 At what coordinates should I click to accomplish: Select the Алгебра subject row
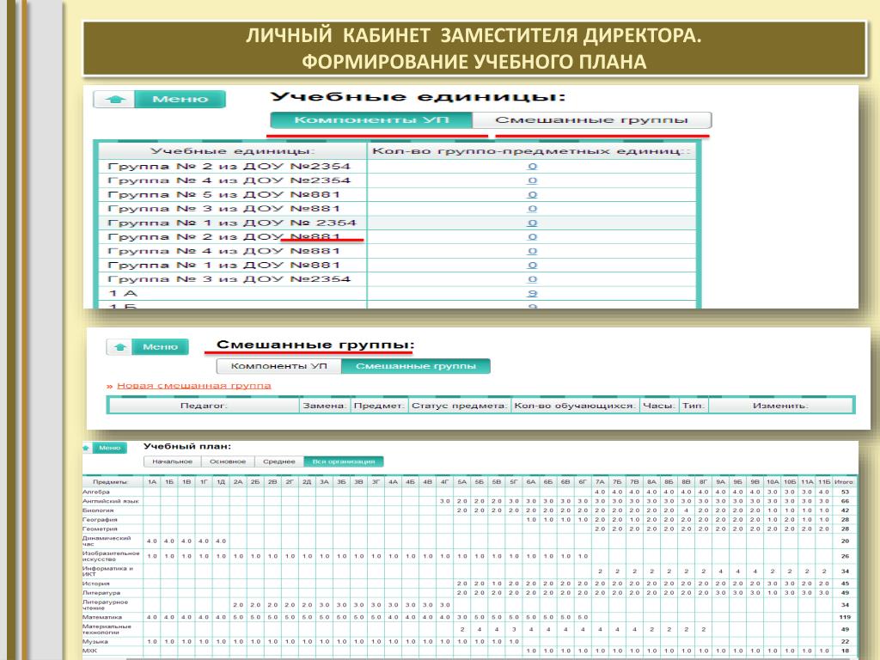coord(470,492)
